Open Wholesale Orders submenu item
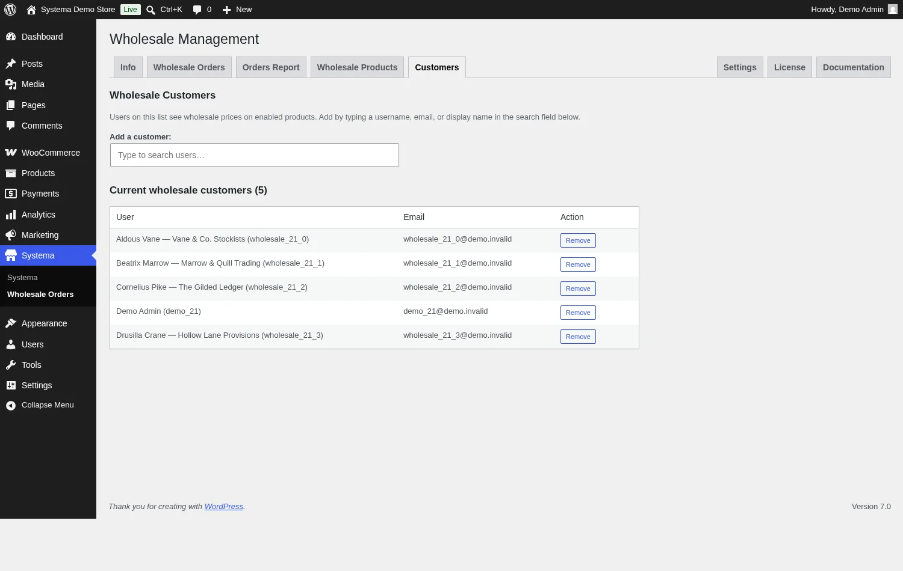The image size is (903, 571). [x=40, y=295]
